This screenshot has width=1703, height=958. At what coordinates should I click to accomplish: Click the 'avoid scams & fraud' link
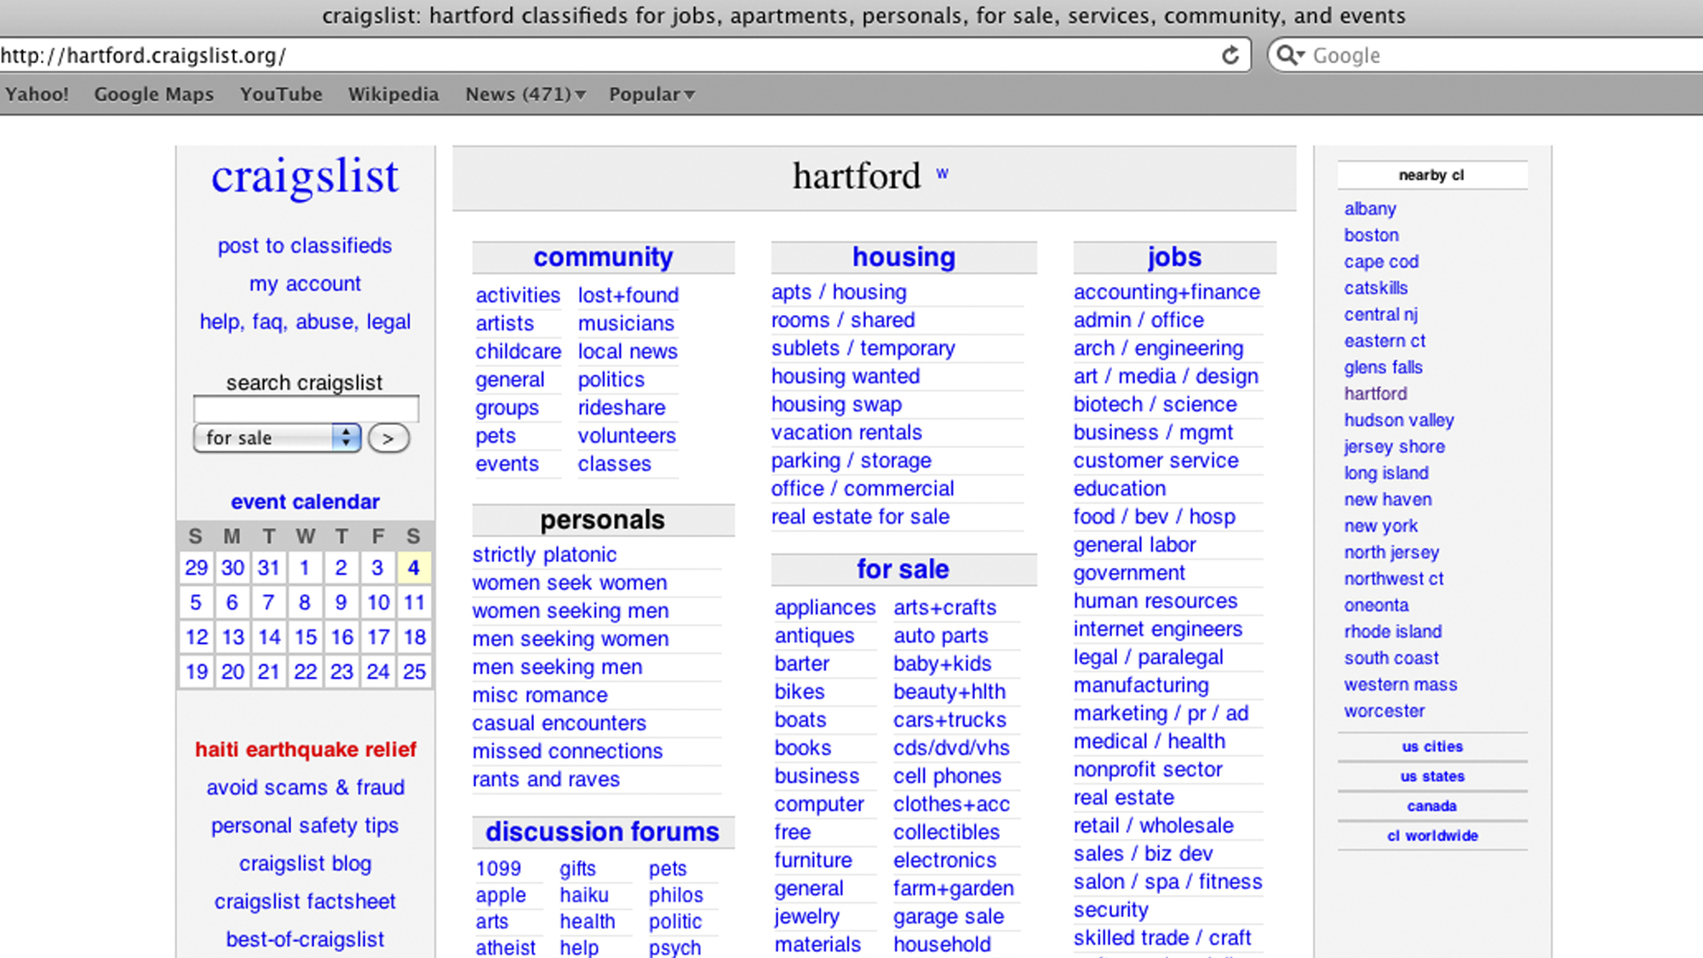[x=304, y=787]
